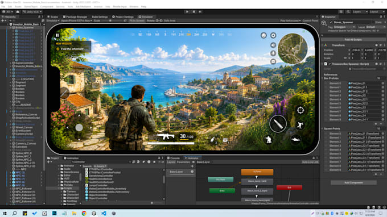387x217 pixels.
Task: Open the Layer dropdown showing Default
Action: tap(375, 27)
